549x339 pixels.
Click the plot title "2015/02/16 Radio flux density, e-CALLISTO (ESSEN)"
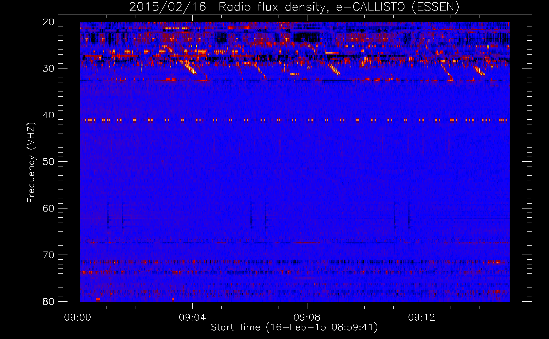294,7
